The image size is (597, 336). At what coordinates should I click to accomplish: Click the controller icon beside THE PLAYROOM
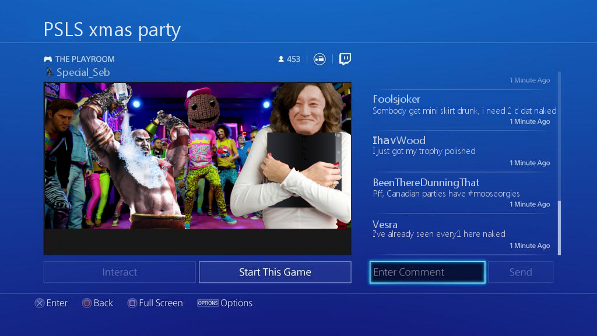tap(48, 59)
